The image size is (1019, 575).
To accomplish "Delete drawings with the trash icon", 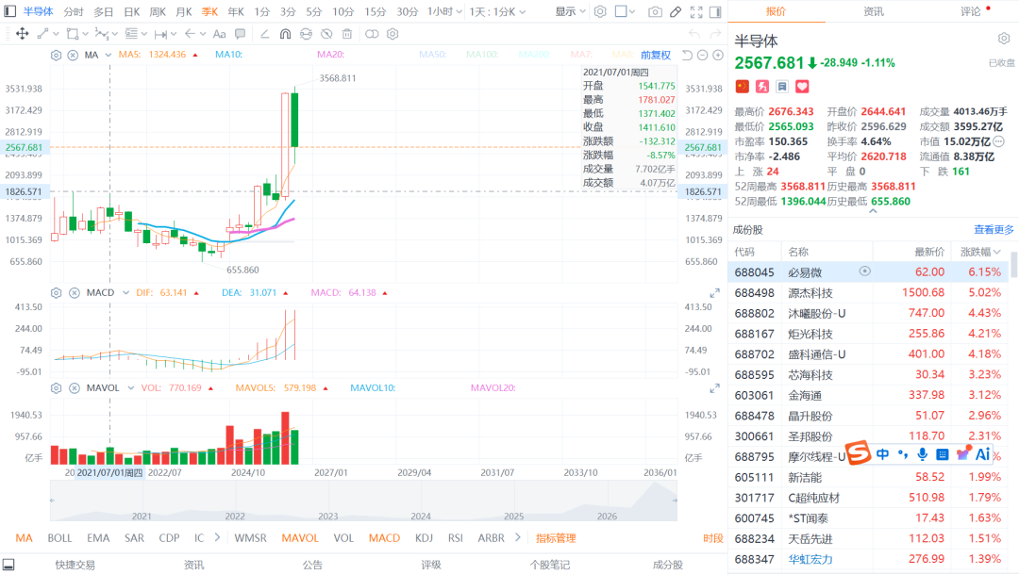I will pos(347,34).
